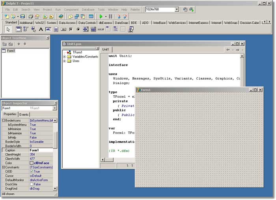This screenshot has height=200, width=276.
Task: Select TForm1 in the code explorer
Action: (77, 52)
